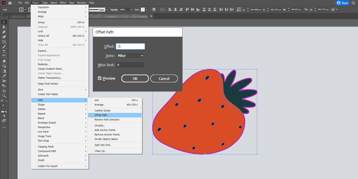Viewport: 358px width, 179px height.
Task: Open the search magnifier icon
Action: pyautogui.click(x=354, y=3)
